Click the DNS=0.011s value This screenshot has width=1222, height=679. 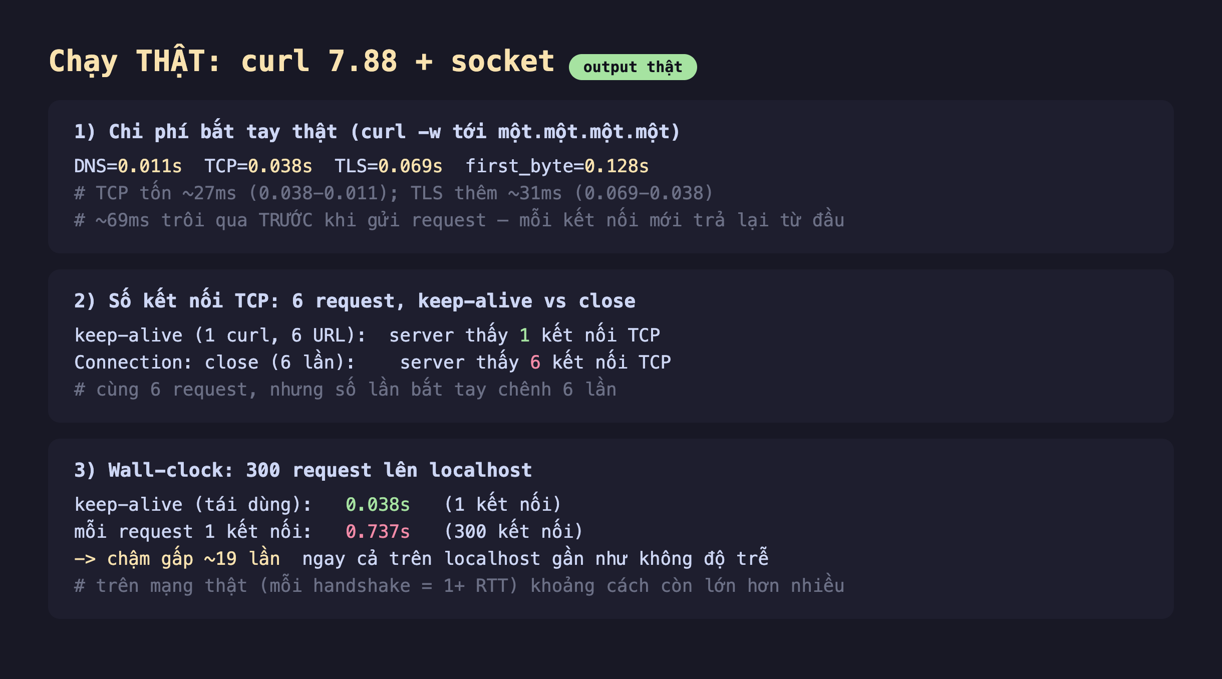point(128,166)
